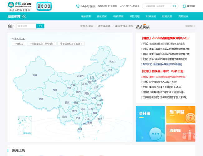The width and height of the screenshot is (203, 156).
Task: Switch to 注册会计师 tab
Action: pos(87,26)
